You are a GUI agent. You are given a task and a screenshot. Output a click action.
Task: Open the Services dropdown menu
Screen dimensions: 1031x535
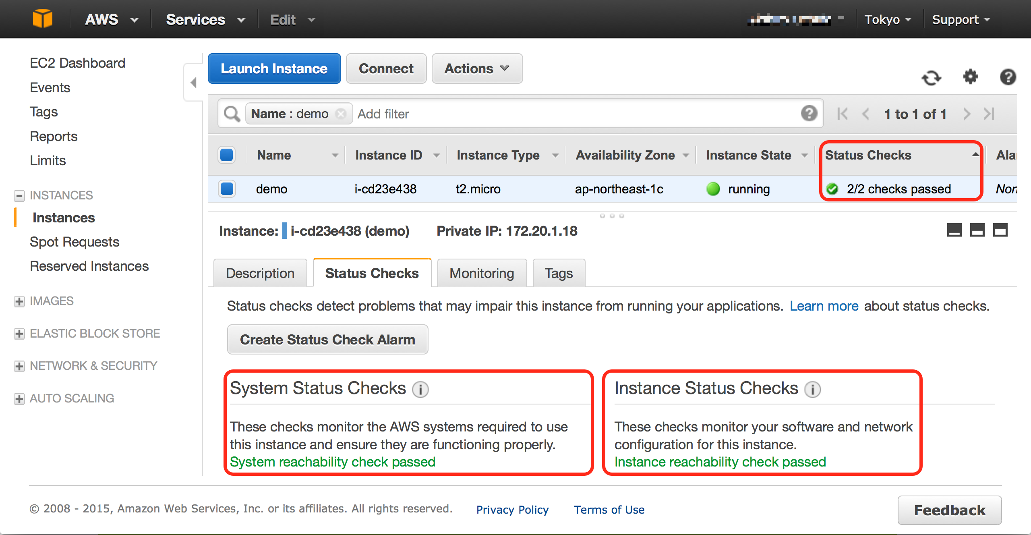coord(205,19)
